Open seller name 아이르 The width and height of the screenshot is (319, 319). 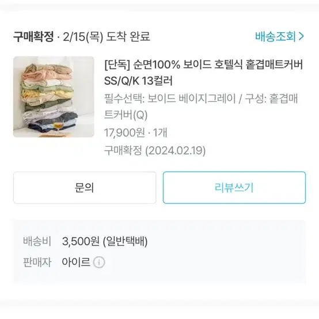[x=76, y=262]
